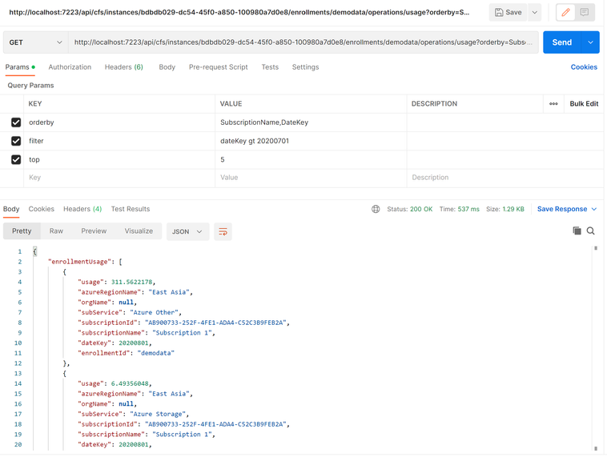The width and height of the screenshot is (607, 457).
Task: Open the JSON format dropdown
Action: tap(187, 231)
